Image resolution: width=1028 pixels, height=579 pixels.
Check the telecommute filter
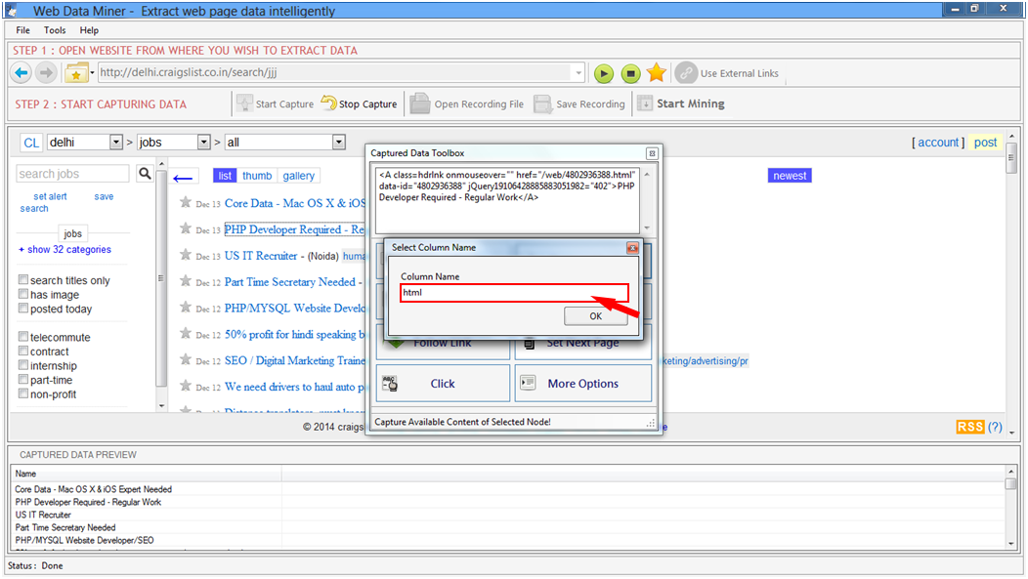(x=23, y=337)
